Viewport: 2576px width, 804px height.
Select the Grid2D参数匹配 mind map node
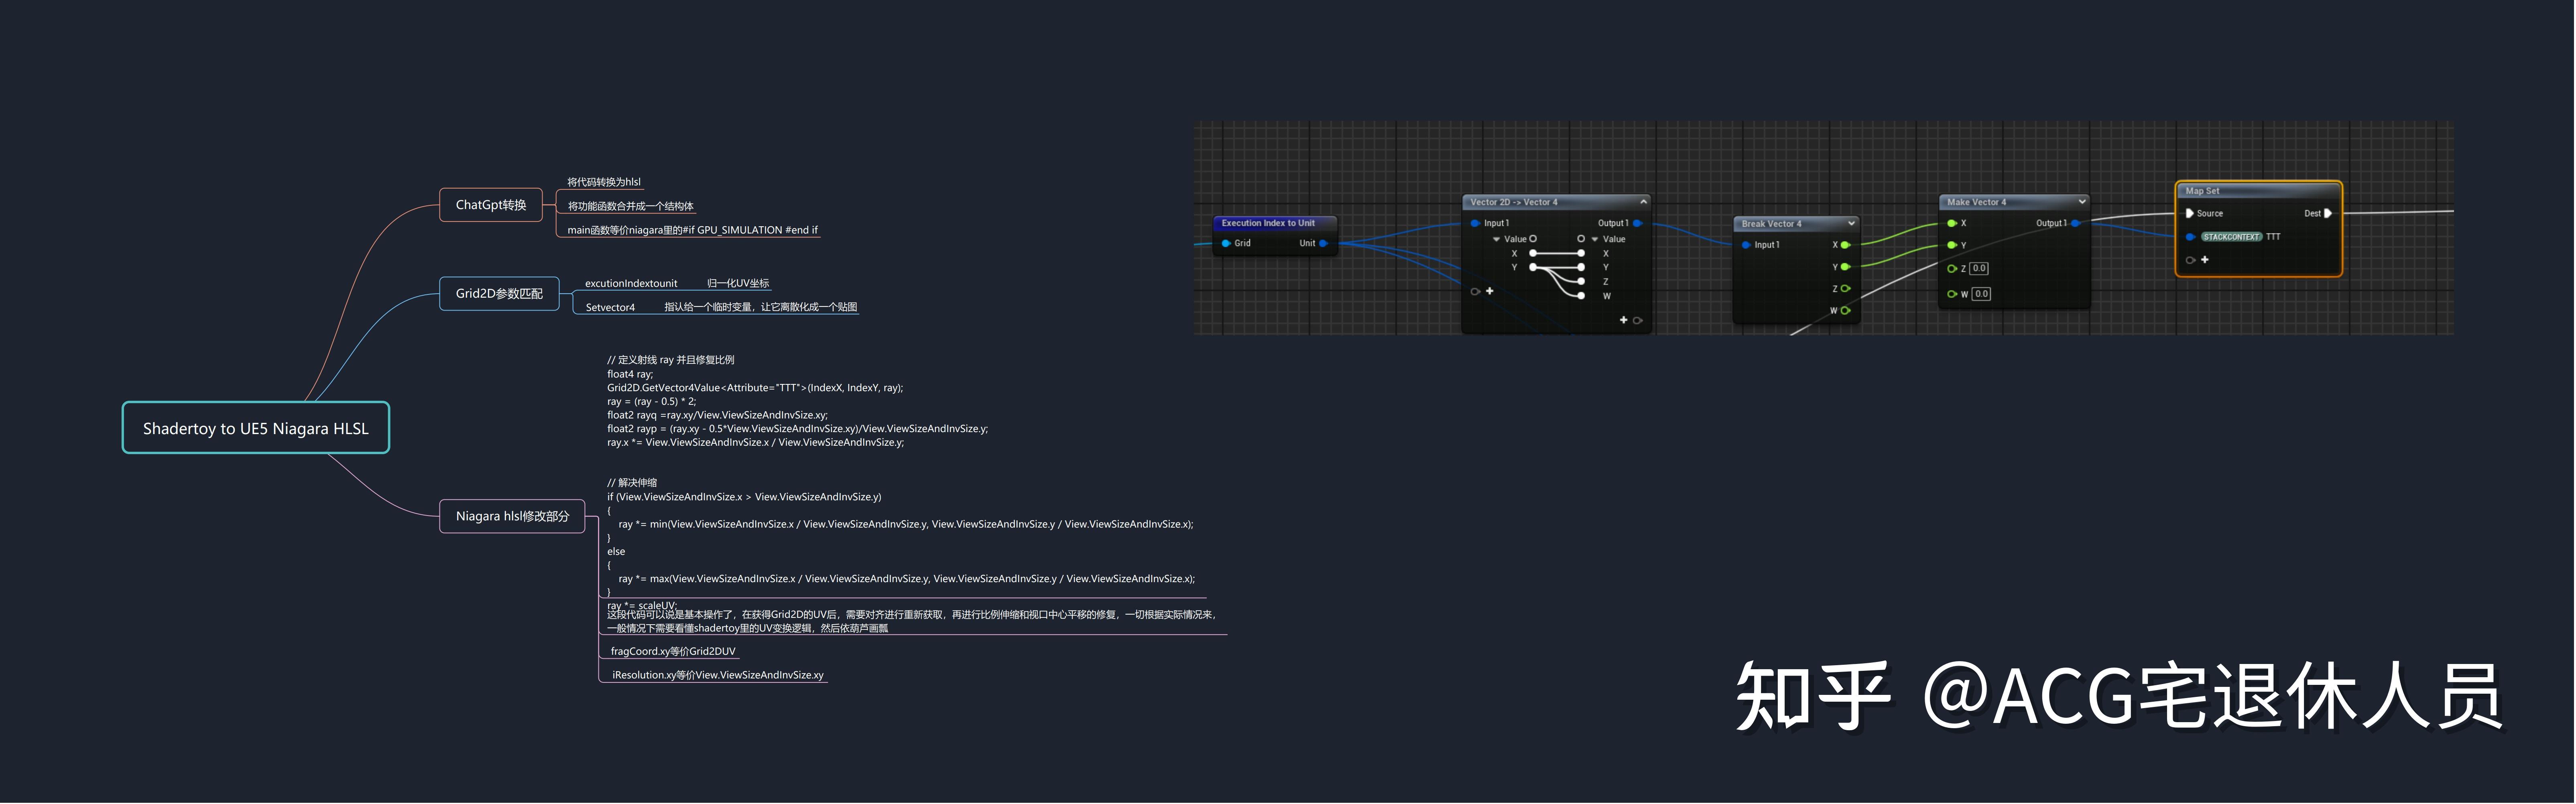pos(499,293)
